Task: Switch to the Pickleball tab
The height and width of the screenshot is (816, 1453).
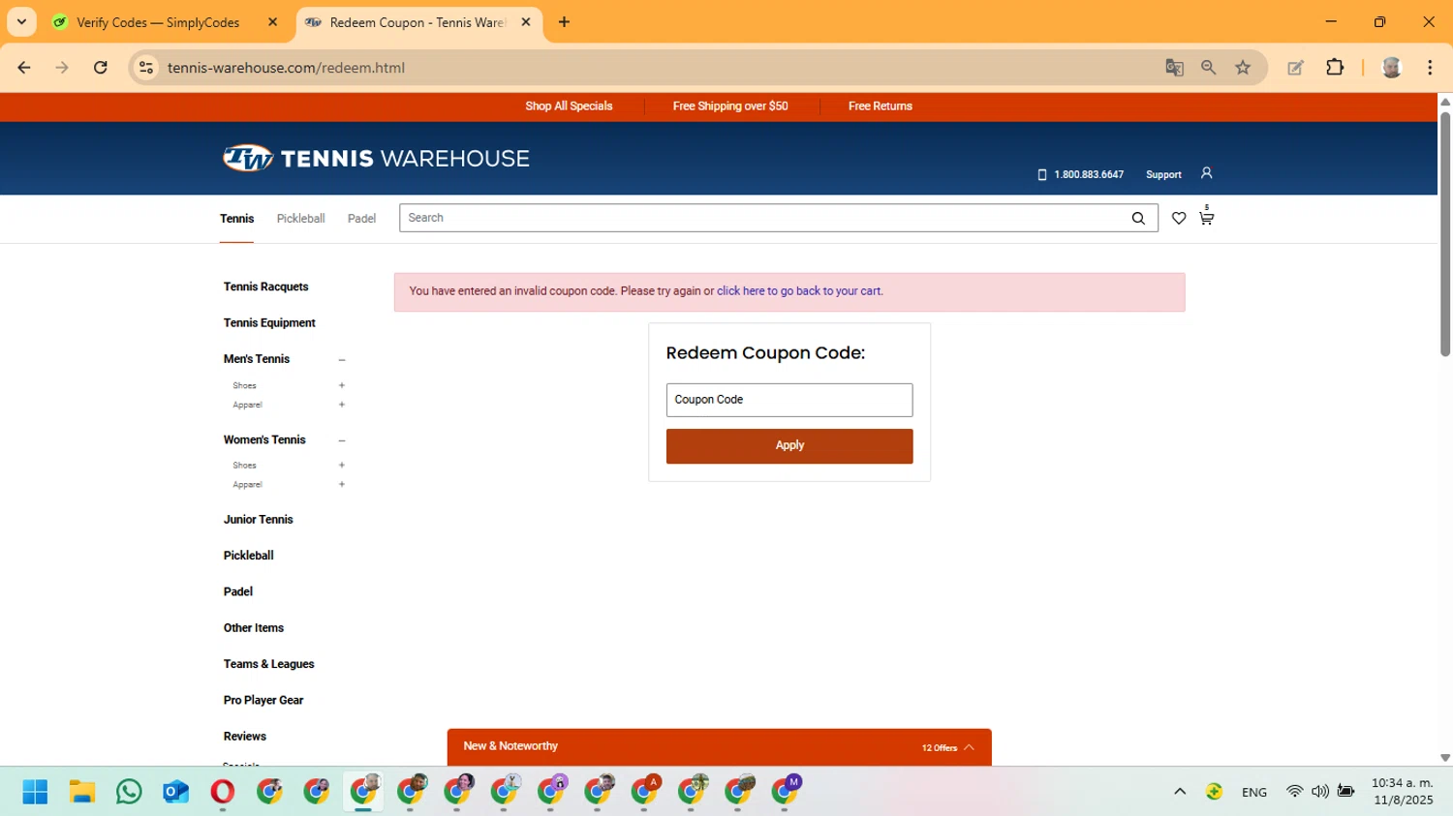Action: click(x=300, y=219)
